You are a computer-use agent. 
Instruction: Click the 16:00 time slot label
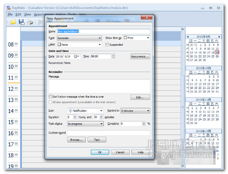13,133
